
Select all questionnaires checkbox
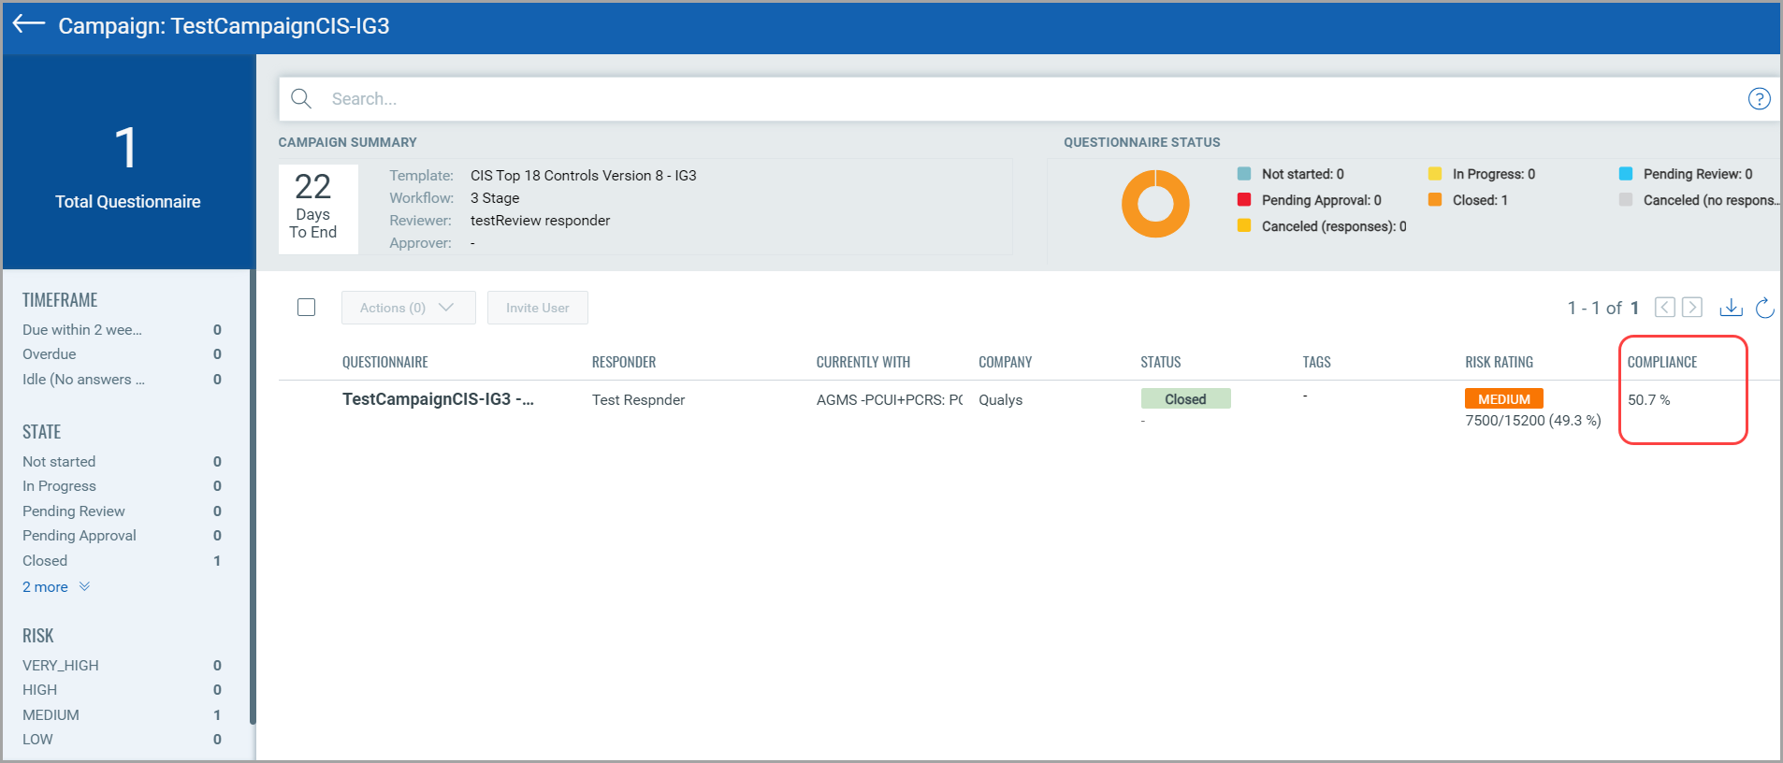pos(306,307)
